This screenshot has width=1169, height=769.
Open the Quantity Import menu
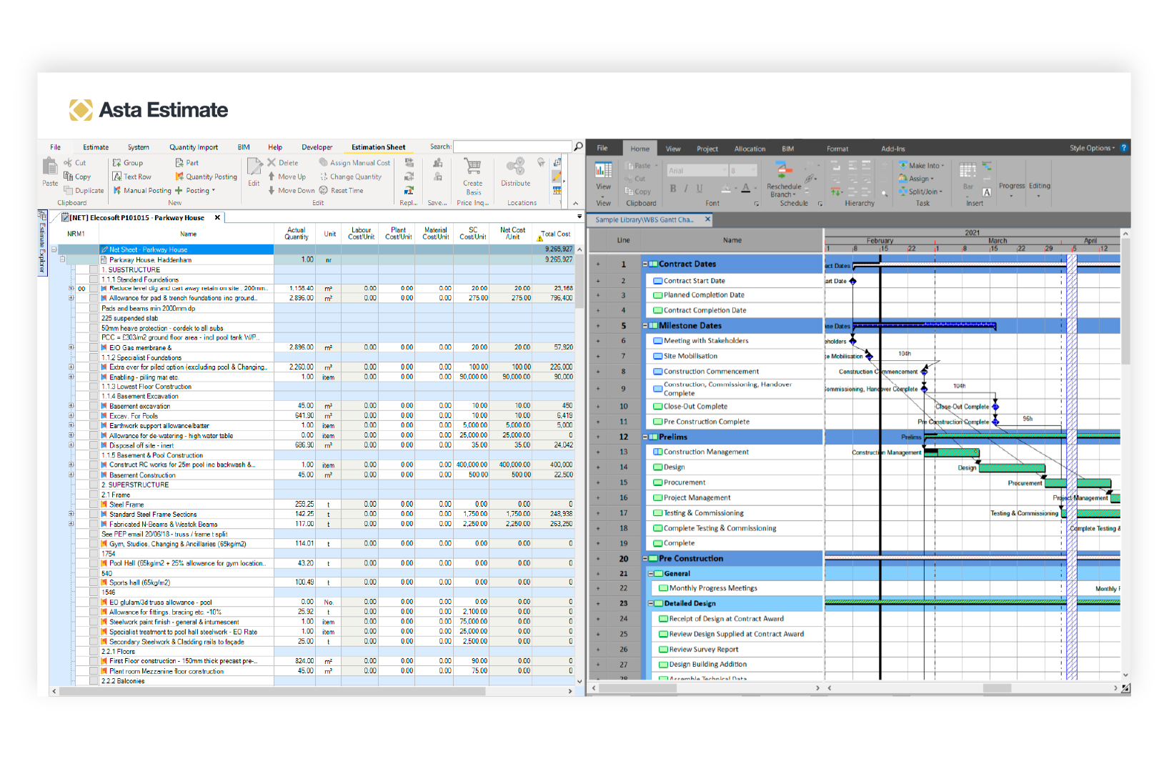coord(194,147)
